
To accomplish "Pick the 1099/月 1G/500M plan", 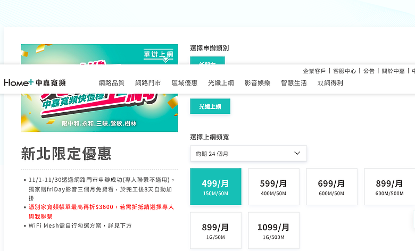I will [x=273, y=231].
